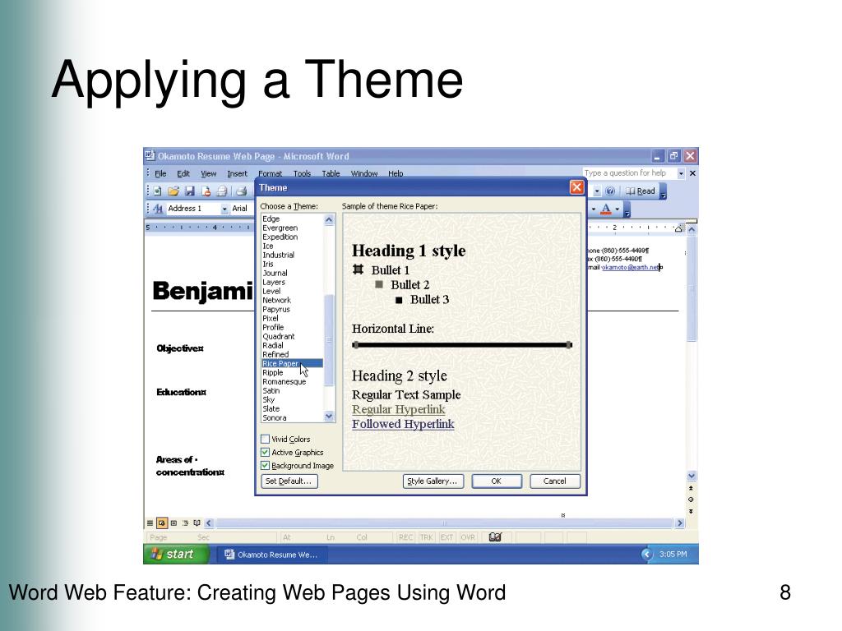
Task: Click the Permission icon next to Save
Action: click(x=205, y=191)
